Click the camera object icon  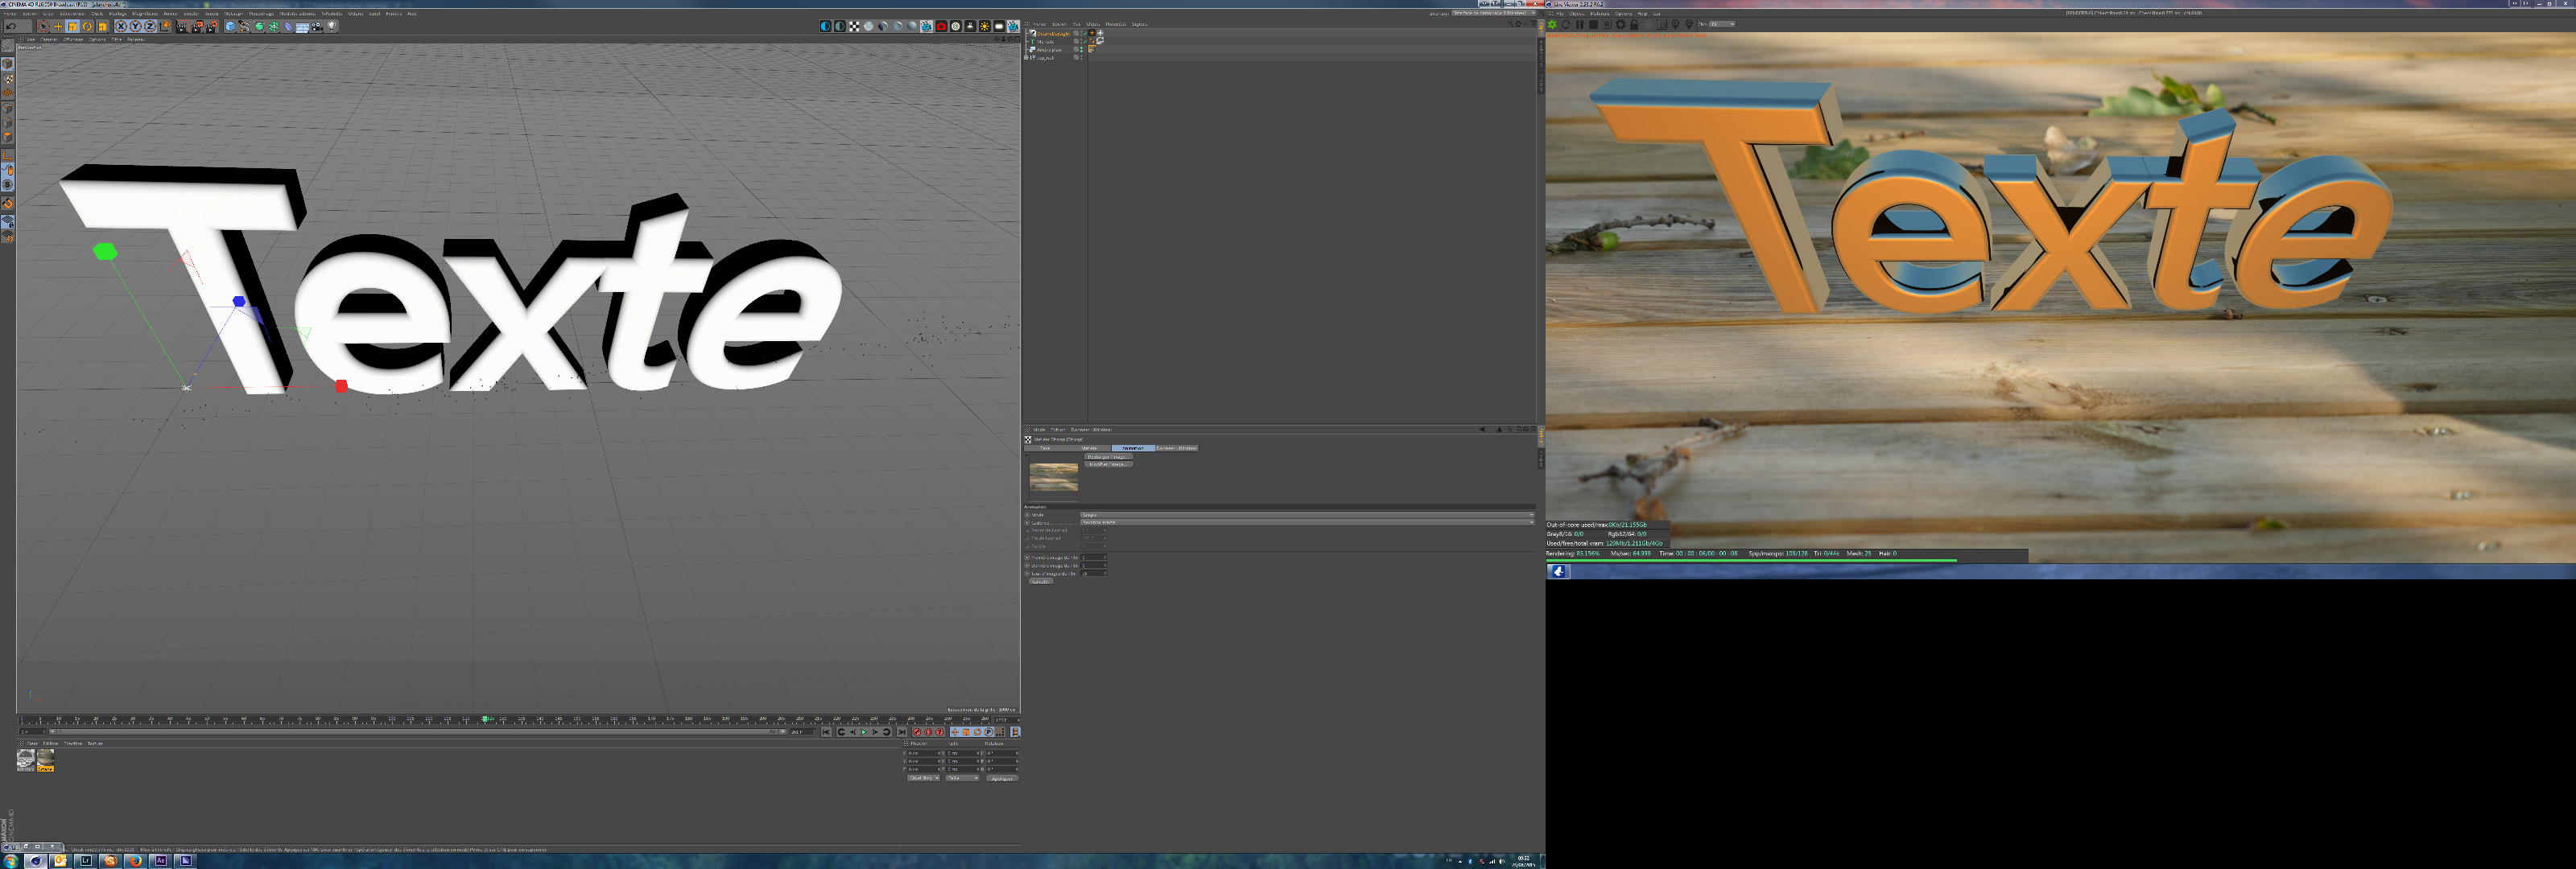[x=317, y=27]
